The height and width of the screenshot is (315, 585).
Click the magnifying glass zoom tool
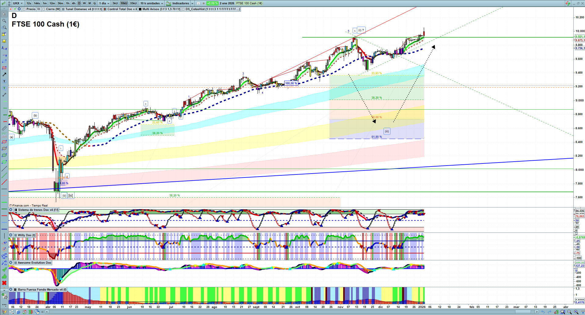4,21
